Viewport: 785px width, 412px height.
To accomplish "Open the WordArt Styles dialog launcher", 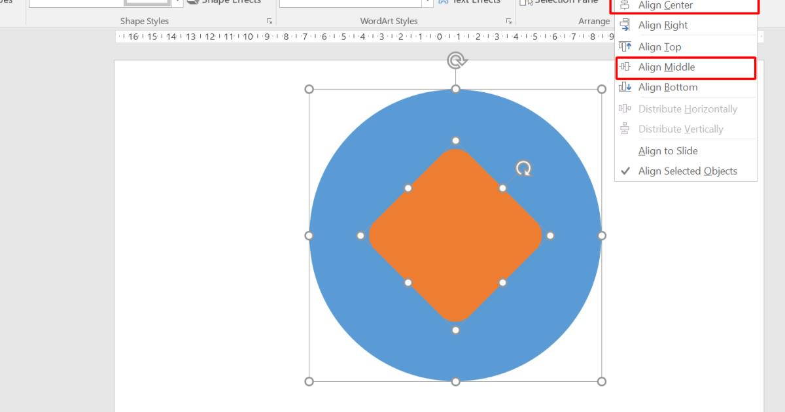I will tap(508, 20).
